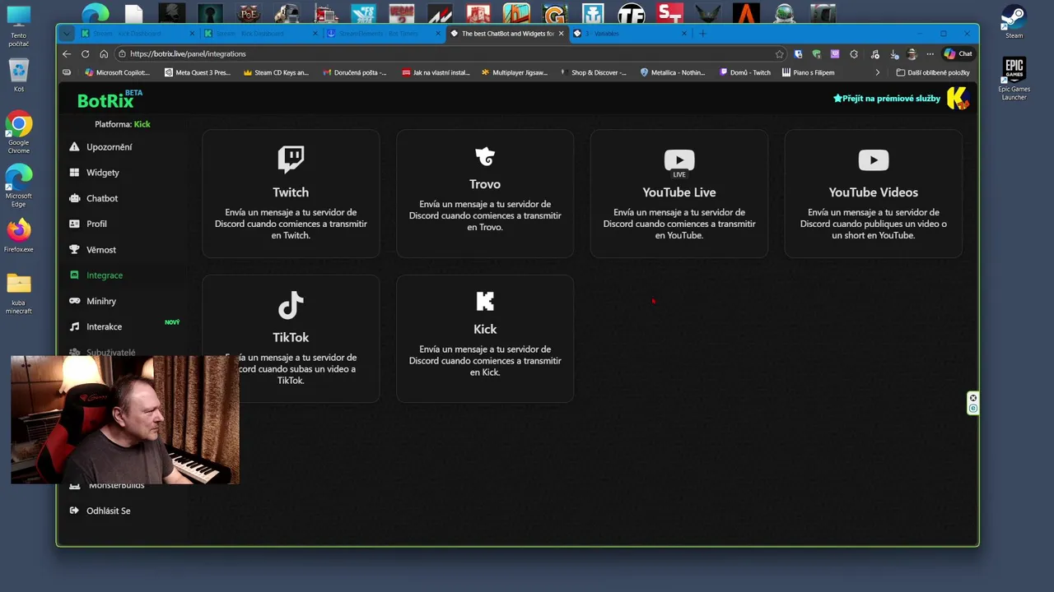Open Profil in the sidebar

(96, 224)
